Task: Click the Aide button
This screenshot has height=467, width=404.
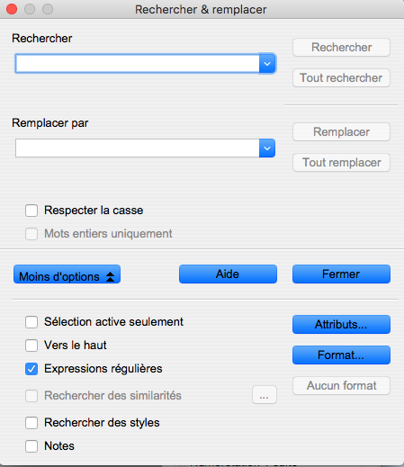Action: (228, 274)
